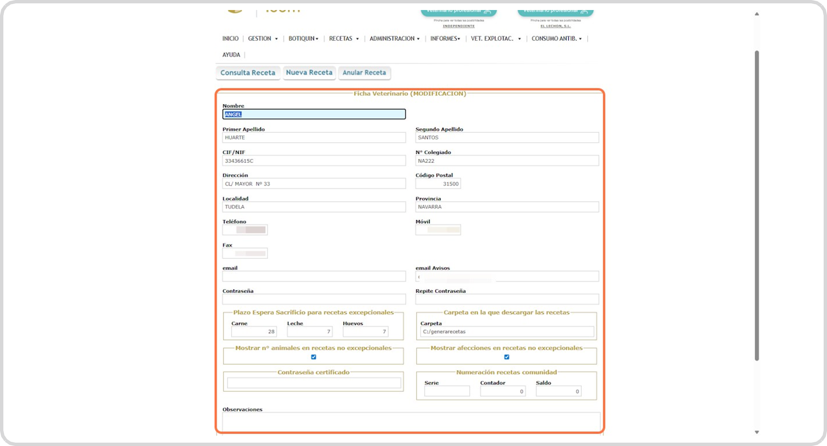Expand the BOTIQUIN dropdown menu
This screenshot has height=446, width=827.
[x=303, y=39]
